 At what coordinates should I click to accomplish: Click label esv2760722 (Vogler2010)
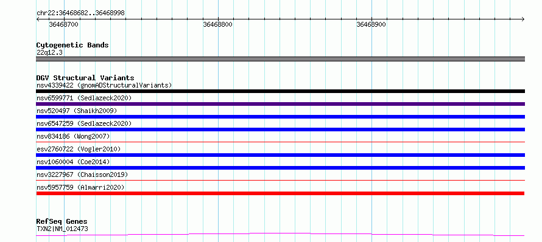click(x=79, y=149)
